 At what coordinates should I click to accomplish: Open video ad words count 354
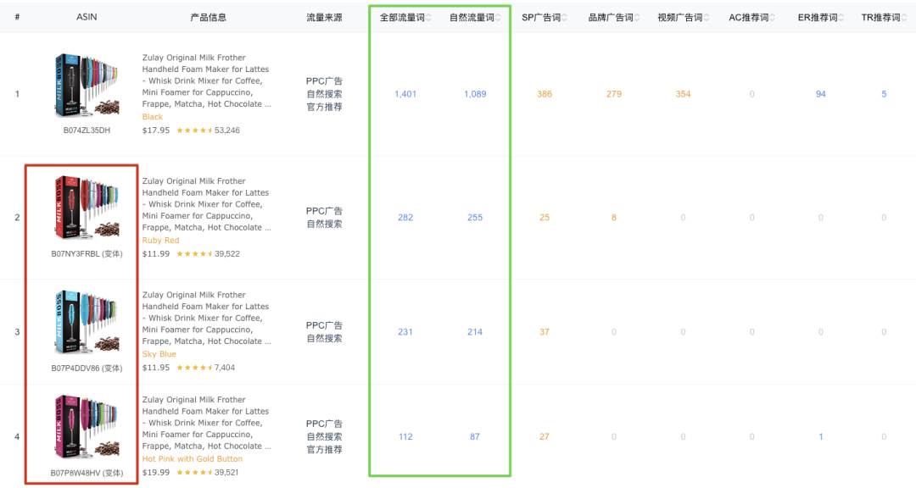683,94
